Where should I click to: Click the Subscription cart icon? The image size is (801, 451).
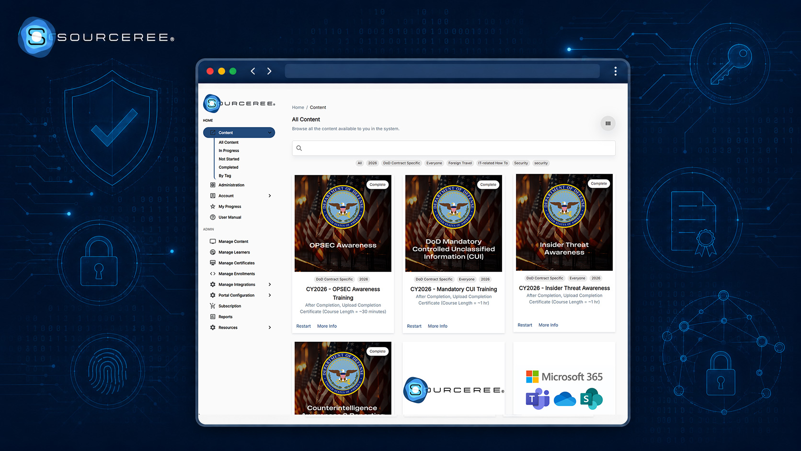point(213,306)
